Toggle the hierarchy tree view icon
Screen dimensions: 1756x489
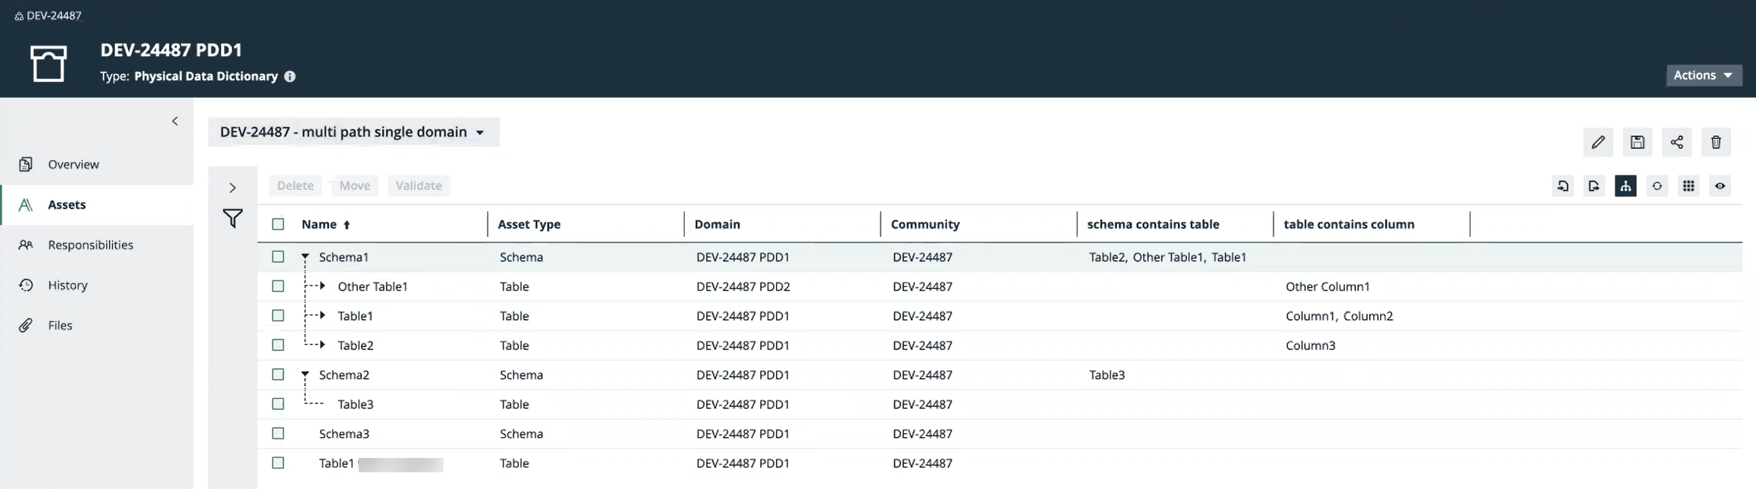pyautogui.click(x=1625, y=186)
